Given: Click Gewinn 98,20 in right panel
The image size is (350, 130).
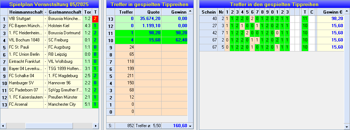Looking at the screenshot, I should [330, 19].
